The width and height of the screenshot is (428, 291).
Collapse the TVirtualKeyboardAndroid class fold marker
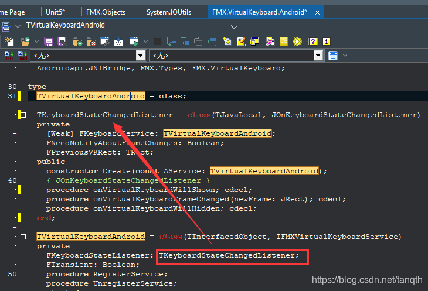click(x=23, y=237)
